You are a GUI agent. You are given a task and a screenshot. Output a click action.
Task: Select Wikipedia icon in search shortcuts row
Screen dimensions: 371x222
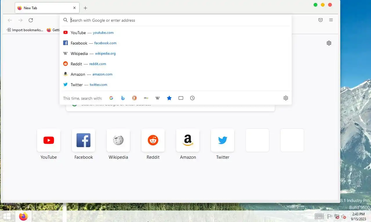pyautogui.click(x=158, y=98)
